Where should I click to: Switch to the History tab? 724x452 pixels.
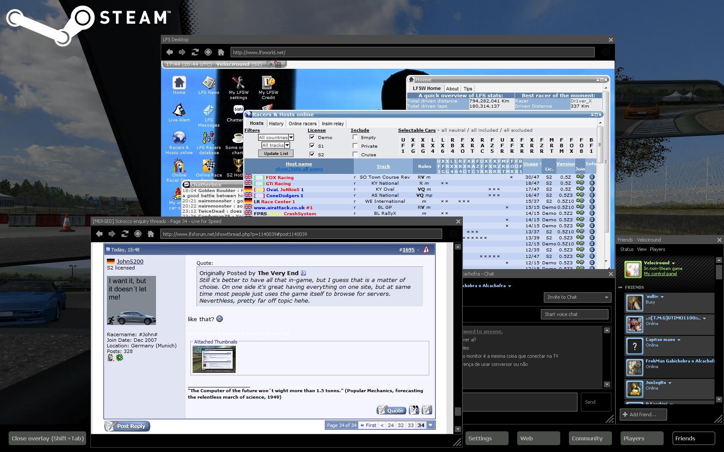[x=276, y=124]
